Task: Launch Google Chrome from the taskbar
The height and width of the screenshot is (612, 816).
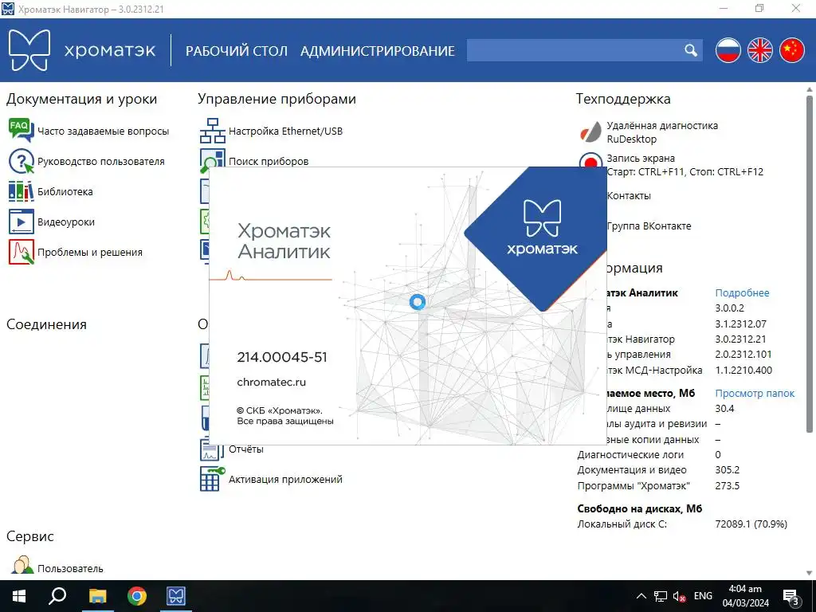Action: tap(137, 596)
